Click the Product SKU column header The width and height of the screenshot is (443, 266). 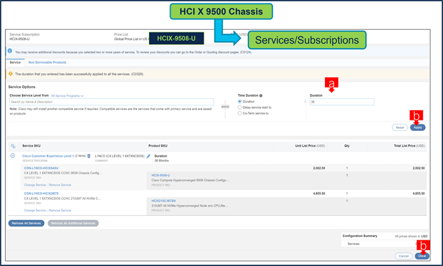(x=158, y=146)
